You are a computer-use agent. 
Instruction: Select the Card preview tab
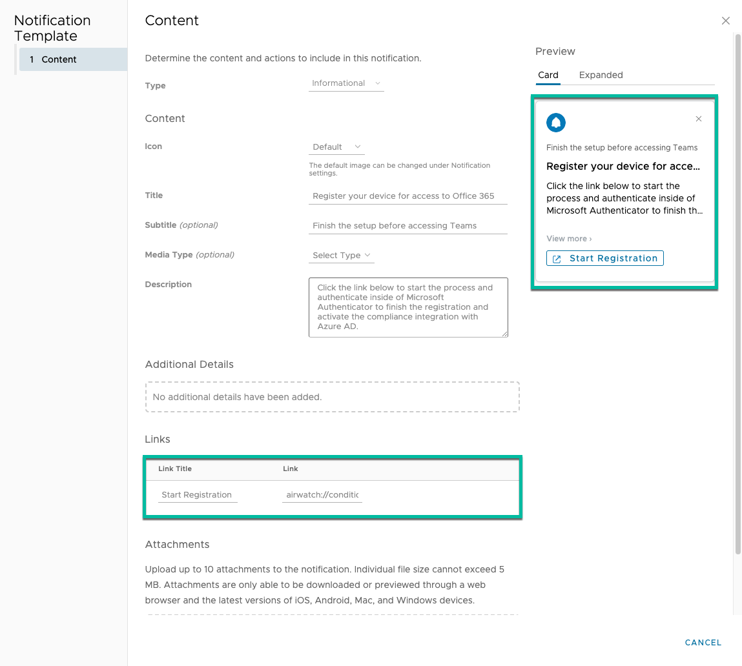(548, 75)
